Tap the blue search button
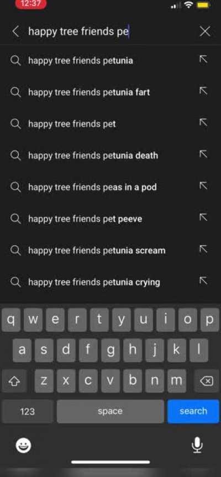221x477 pixels. [x=193, y=411]
